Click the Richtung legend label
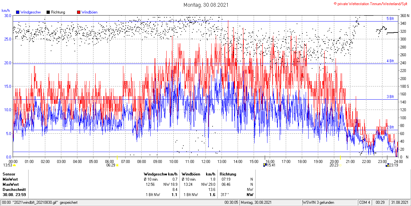The height and width of the screenshot is (206, 411). point(58,12)
